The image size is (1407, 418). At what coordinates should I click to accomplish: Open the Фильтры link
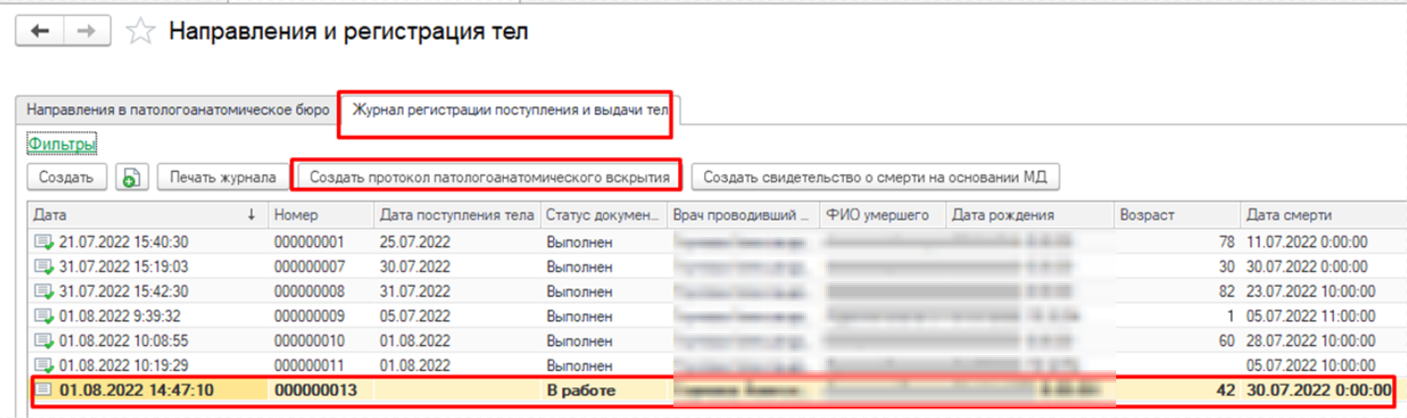click(62, 144)
